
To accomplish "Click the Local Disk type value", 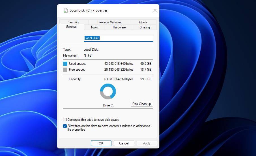I will [91, 50].
